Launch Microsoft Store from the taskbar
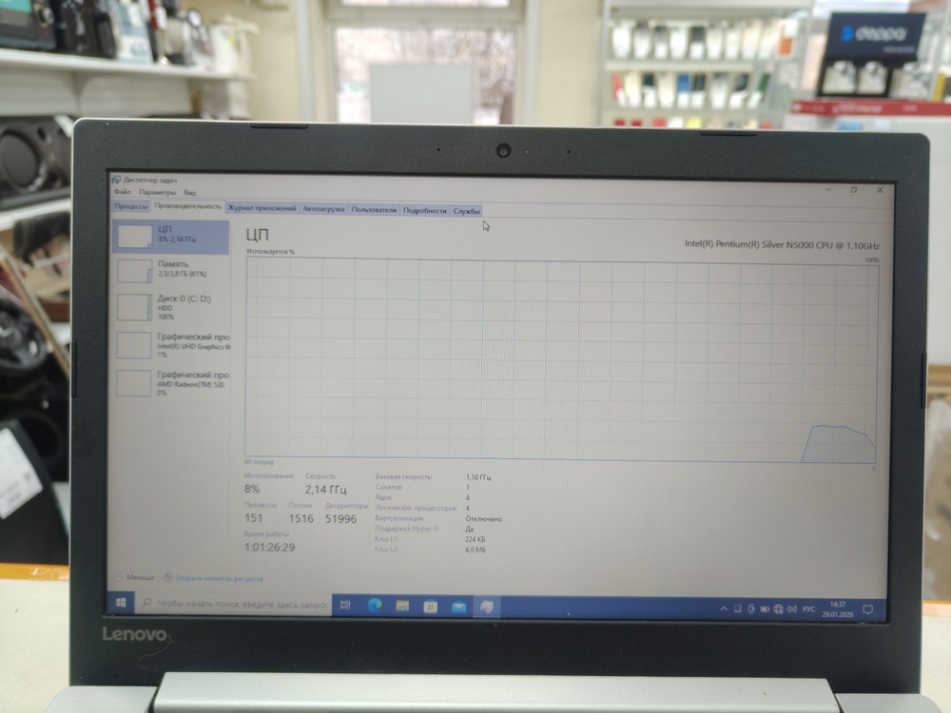 click(430, 606)
